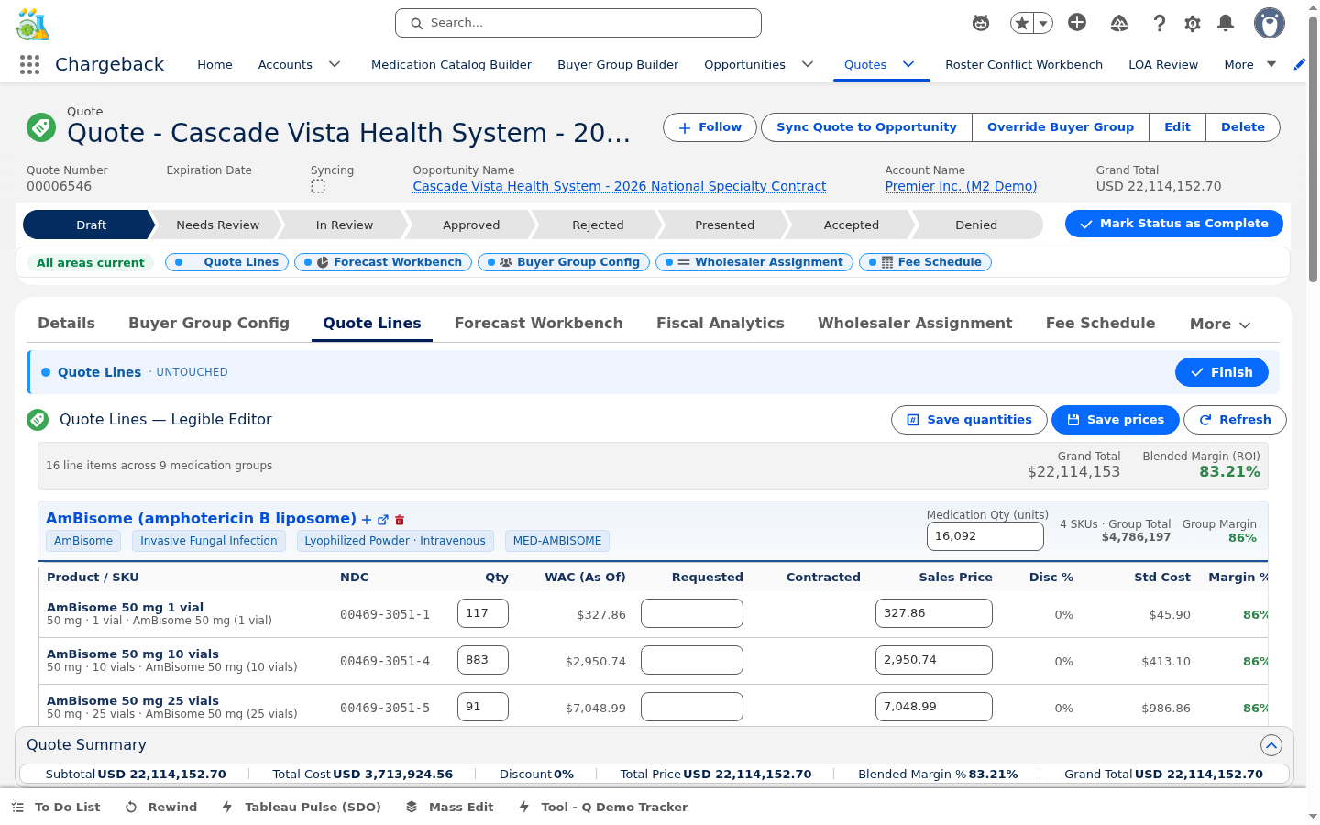
Task: Click Requested field for AmBisome 25 vials
Action: [x=692, y=707]
